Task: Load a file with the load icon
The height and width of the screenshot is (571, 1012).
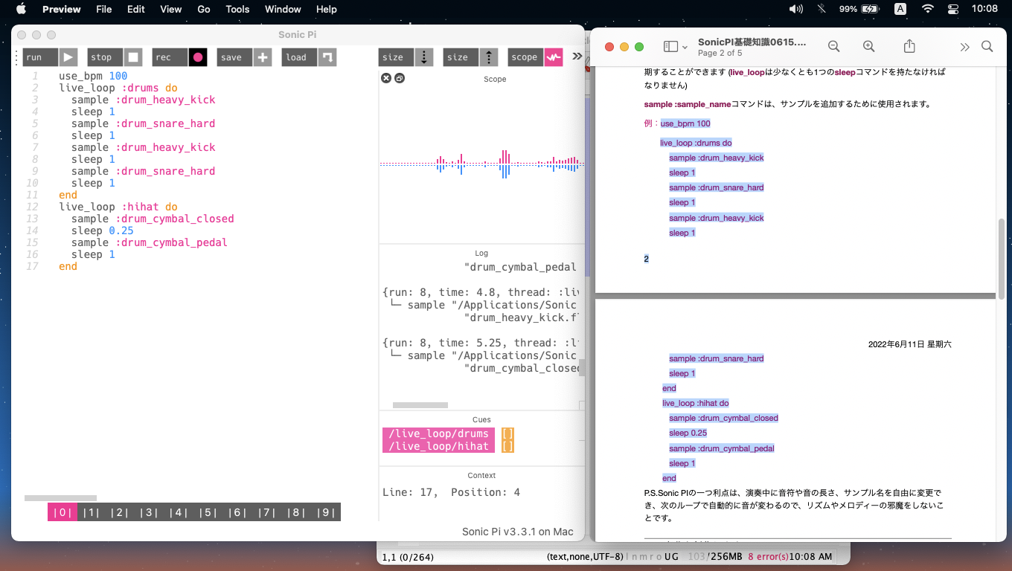Action: point(327,57)
